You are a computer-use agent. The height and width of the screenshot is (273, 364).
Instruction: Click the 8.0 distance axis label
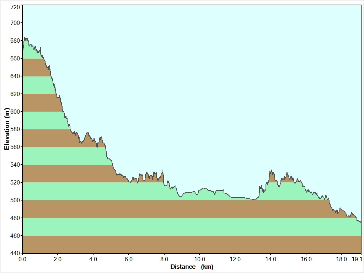[x=164, y=259]
